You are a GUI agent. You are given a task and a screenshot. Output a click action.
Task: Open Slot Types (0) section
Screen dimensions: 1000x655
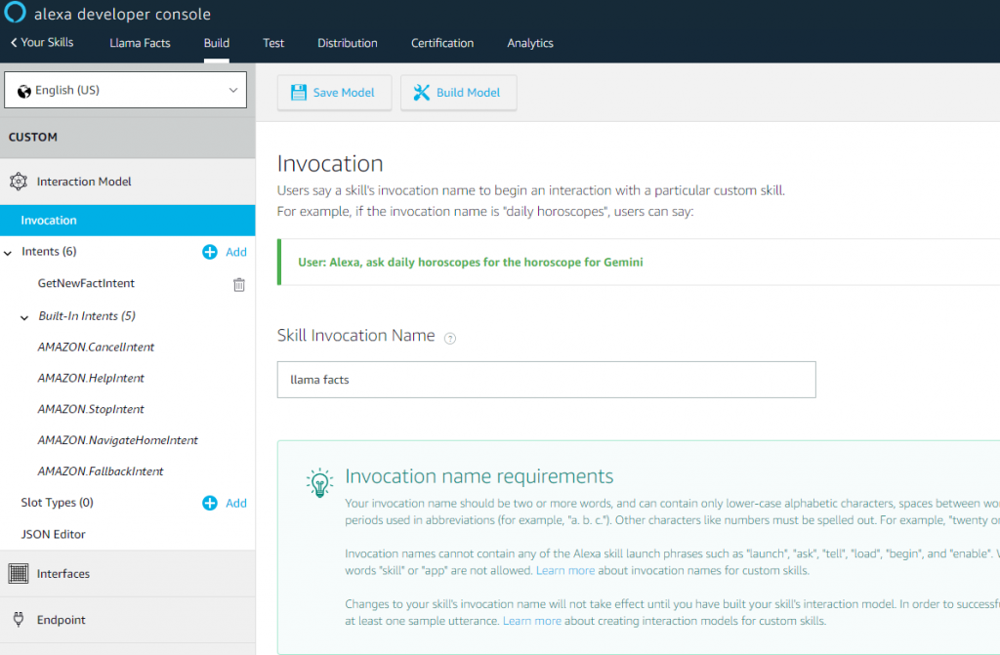click(x=58, y=503)
